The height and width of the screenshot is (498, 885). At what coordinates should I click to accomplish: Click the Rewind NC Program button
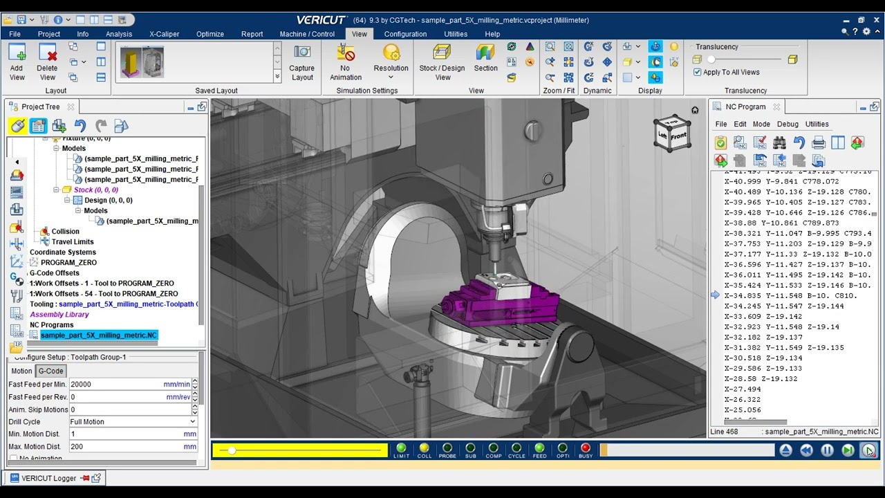point(806,450)
